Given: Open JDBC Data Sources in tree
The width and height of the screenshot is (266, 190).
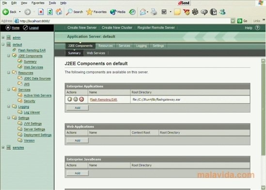Looking at the screenshot, I should [37, 79].
